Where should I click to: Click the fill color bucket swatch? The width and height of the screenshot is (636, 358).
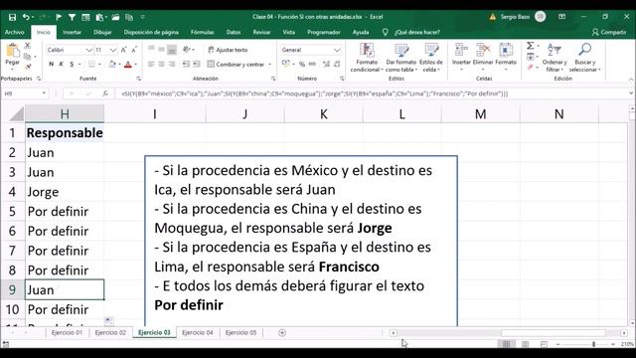[x=112, y=64]
